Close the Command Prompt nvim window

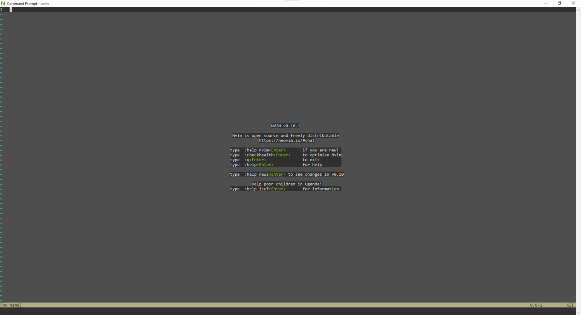(x=573, y=3)
